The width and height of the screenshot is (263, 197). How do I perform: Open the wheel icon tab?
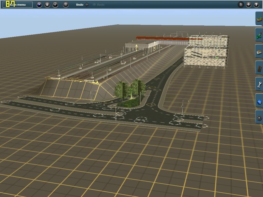pyautogui.click(x=259, y=117)
